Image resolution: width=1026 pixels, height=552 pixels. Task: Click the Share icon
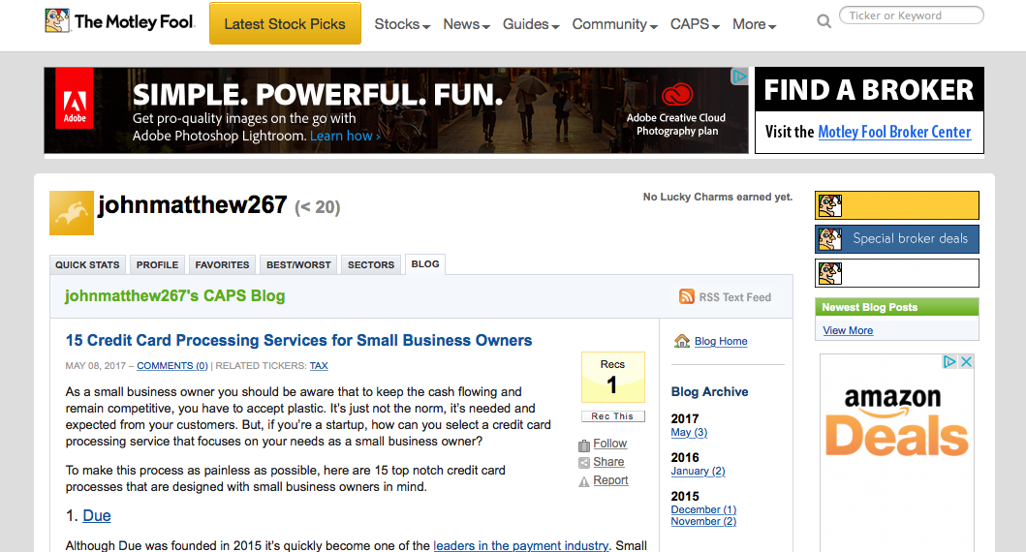(x=583, y=463)
